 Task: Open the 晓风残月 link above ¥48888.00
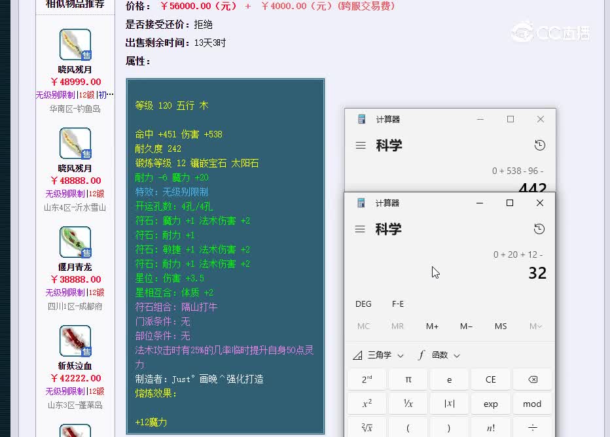click(75, 168)
